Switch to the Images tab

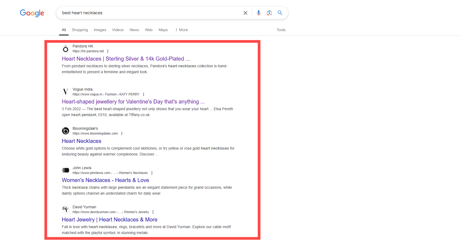[100, 30]
